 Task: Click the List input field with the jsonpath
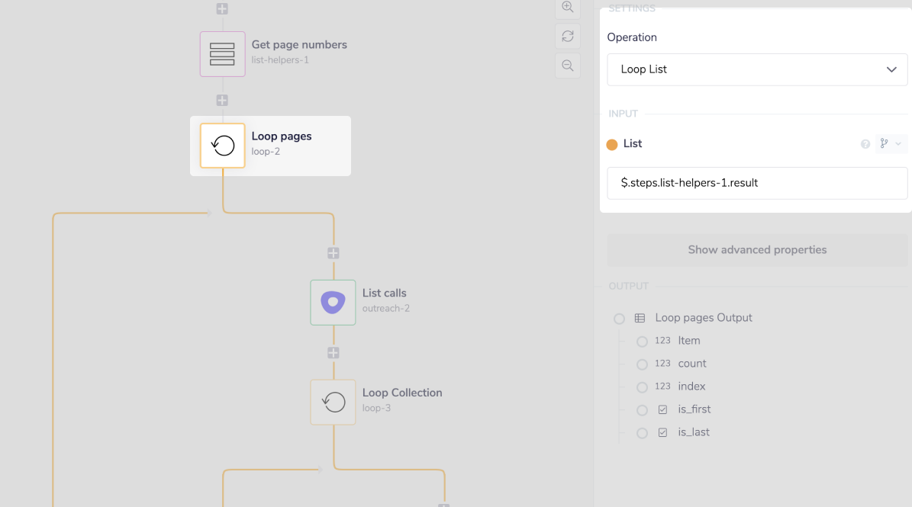[x=757, y=183]
